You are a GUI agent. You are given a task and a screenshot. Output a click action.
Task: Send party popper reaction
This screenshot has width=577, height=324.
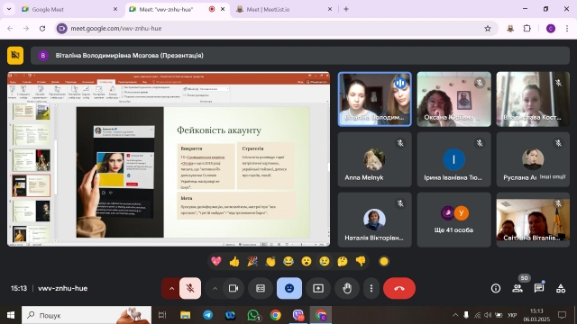[252, 261]
